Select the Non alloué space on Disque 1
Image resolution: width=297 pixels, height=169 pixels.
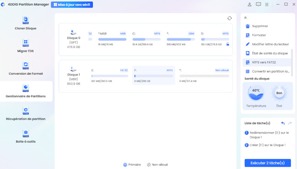204,75
